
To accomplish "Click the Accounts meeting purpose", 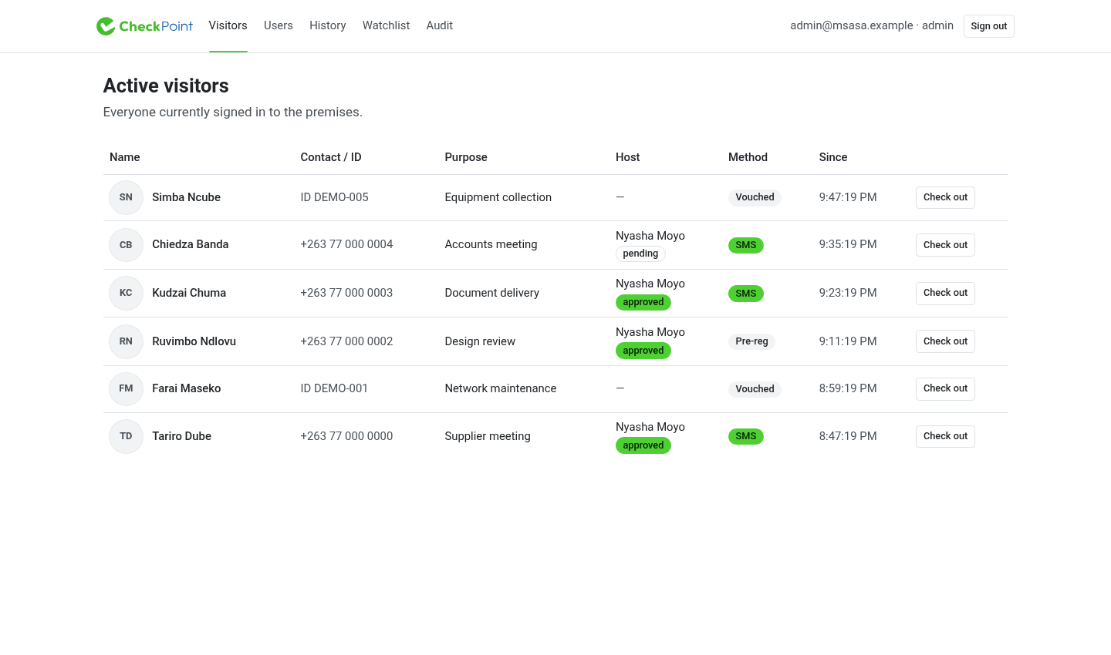I will (491, 244).
